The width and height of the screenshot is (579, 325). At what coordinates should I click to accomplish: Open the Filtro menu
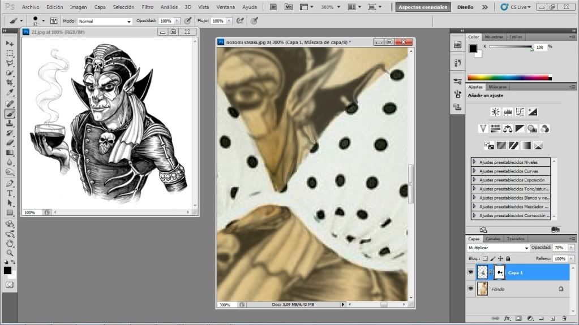pos(147,7)
